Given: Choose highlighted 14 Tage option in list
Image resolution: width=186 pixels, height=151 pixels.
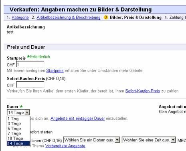Looking at the screenshot, I should [18, 143].
